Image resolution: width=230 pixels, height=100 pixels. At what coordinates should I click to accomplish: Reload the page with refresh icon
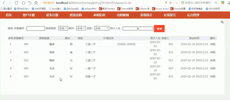pos(16,3)
